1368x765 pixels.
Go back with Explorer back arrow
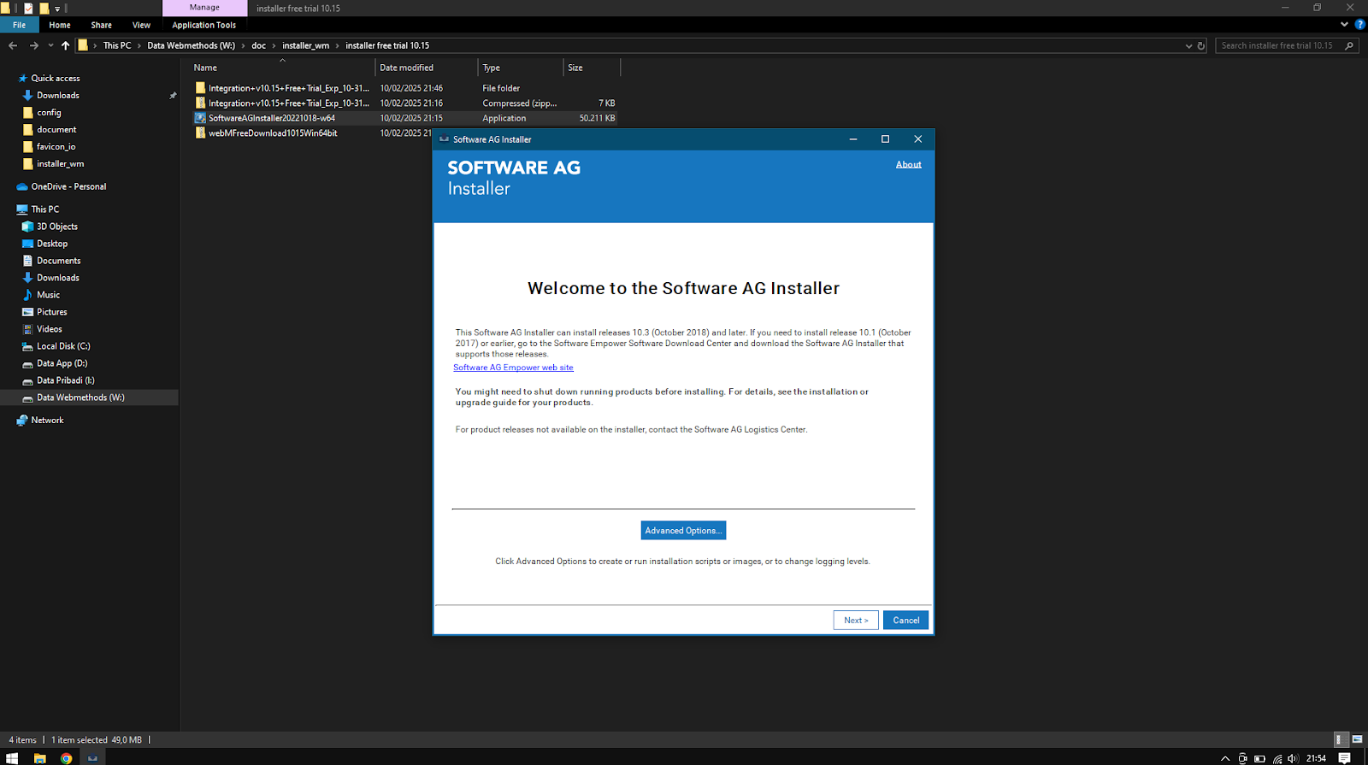[13, 45]
